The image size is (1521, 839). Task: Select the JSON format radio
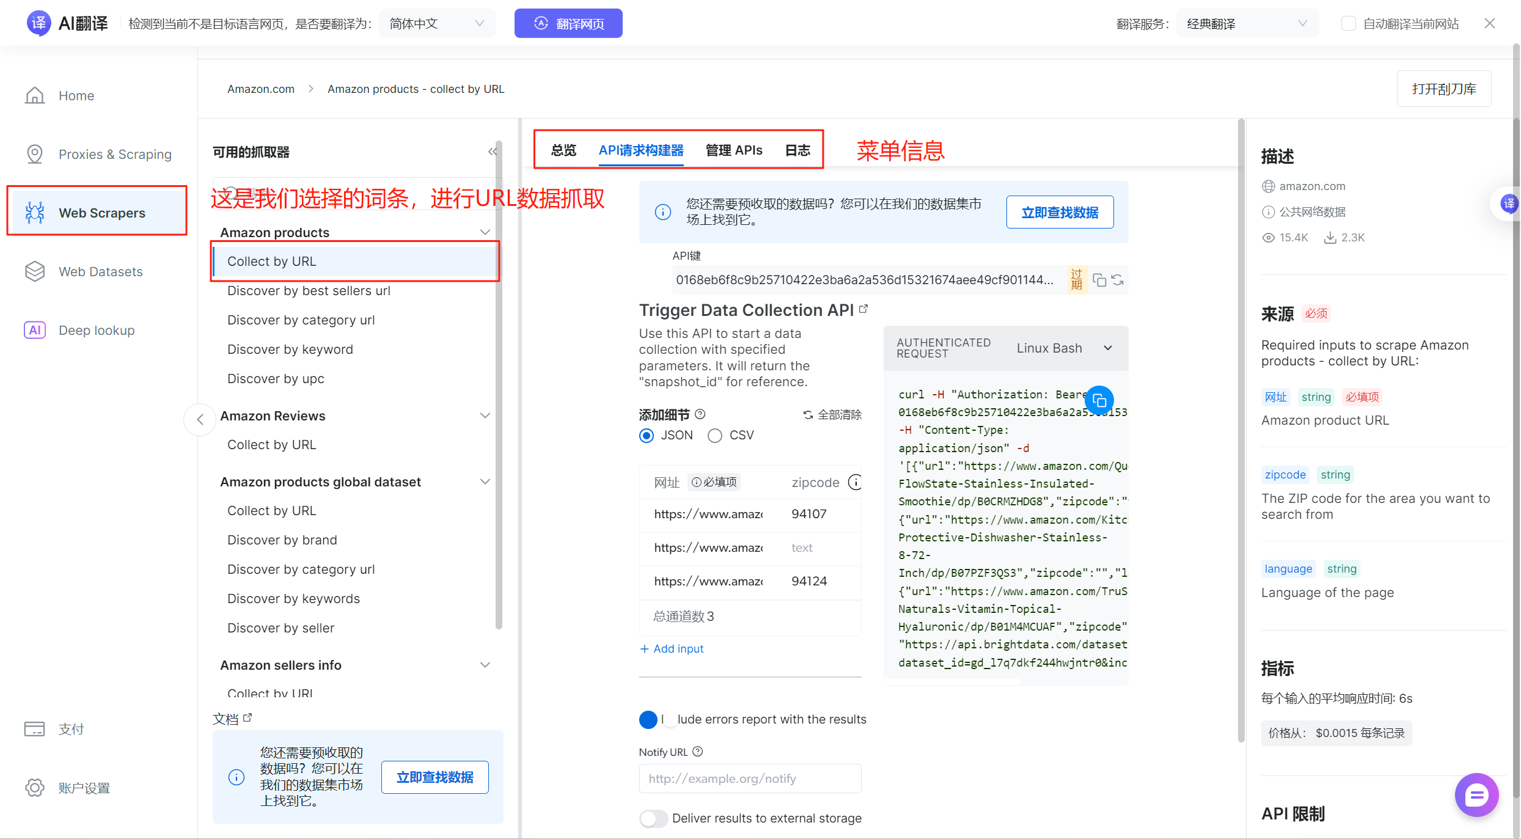coord(647,435)
